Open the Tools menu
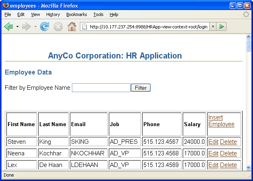This screenshot has height=181, width=253. point(98,14)
